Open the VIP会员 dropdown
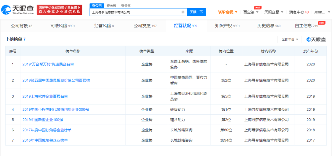The image size is (332, 156). (x=227, y=12)
